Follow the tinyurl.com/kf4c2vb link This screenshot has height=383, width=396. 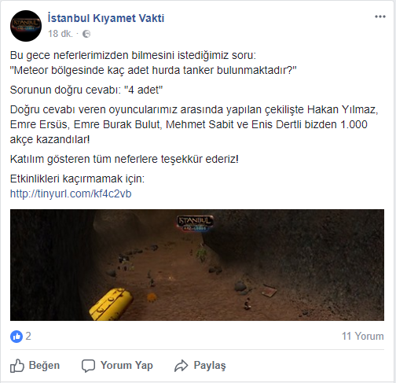(71, 193)
